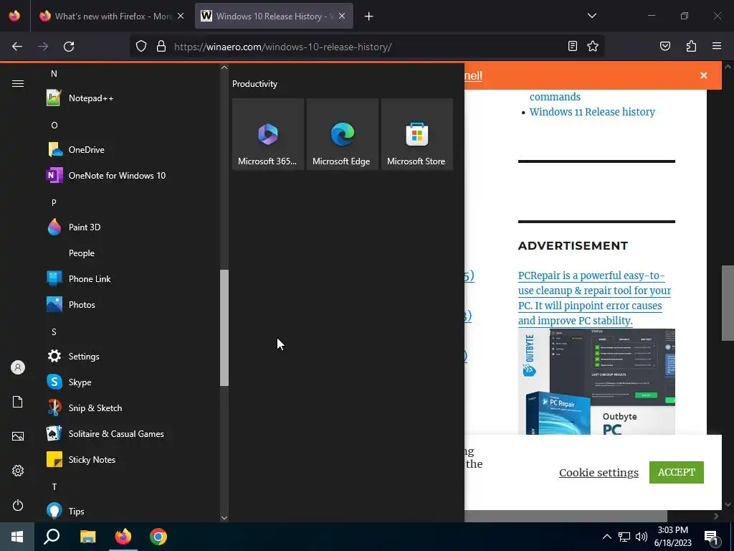
Task: Open the Firefox extensions button
Action: pyautogui.click(x=692, y=46)
